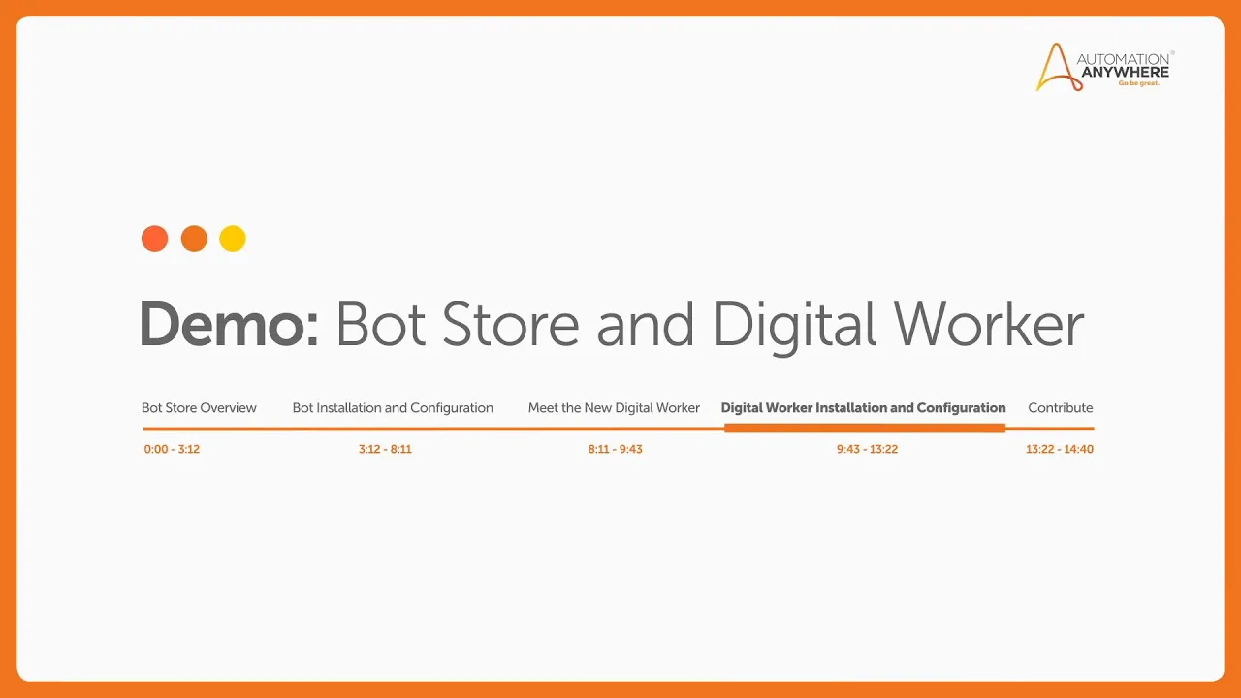
Task: Click the 13:22 - 14:40 timestamp
Action: pos(1060,449)
